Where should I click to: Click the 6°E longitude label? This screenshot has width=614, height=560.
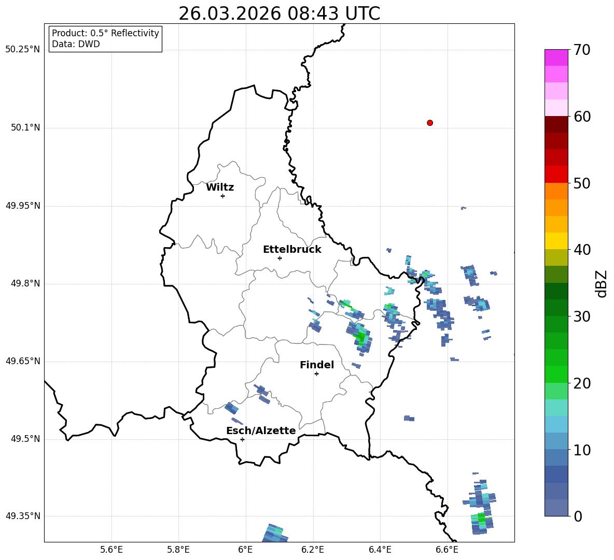245,550
